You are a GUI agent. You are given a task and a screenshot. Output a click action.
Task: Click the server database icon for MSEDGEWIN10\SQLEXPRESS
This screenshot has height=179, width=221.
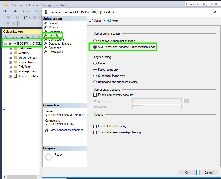tap(10, 43)
